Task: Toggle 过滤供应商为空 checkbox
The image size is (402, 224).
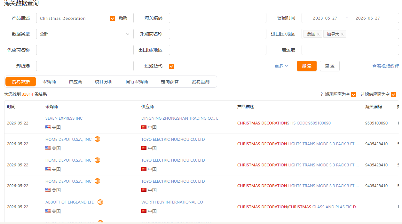Action: (x=393, y=94)
